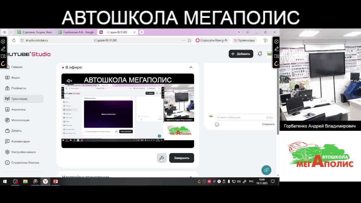Open Главная in the RUTUBE Studio sidebar
Viewport: 361px width, 203px height.
(x=17, y=67)
